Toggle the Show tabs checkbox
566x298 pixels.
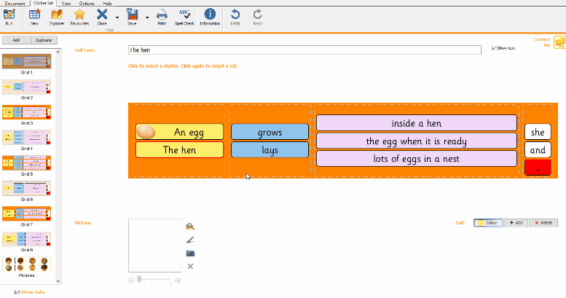[x=17, y=291]
